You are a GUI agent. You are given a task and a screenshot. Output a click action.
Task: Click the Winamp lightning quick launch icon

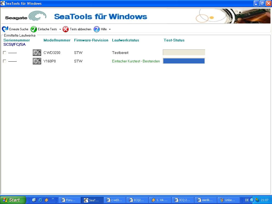[46, 200]
